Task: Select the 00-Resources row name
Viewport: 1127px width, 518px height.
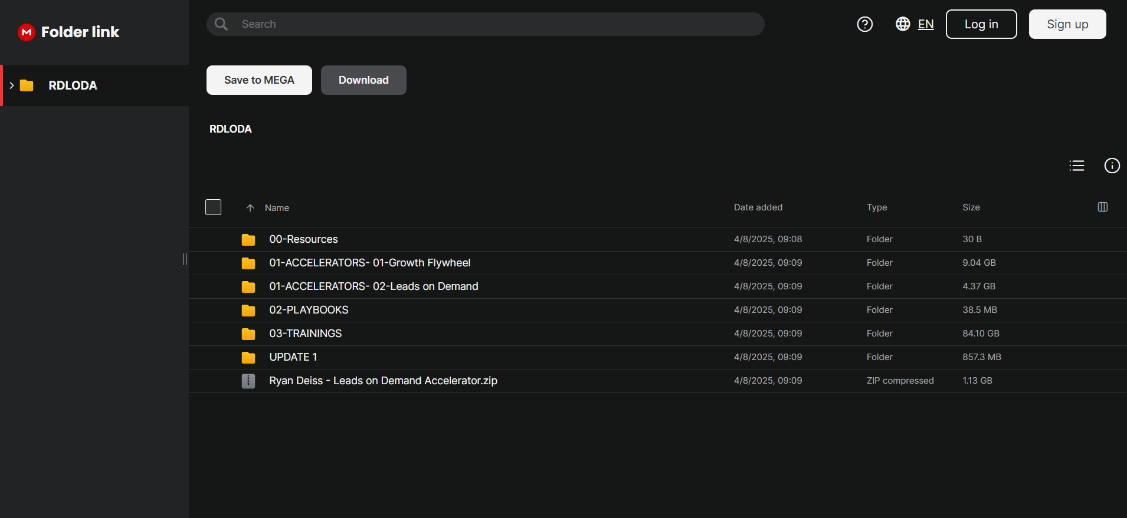Action: [x=303, y=239]
